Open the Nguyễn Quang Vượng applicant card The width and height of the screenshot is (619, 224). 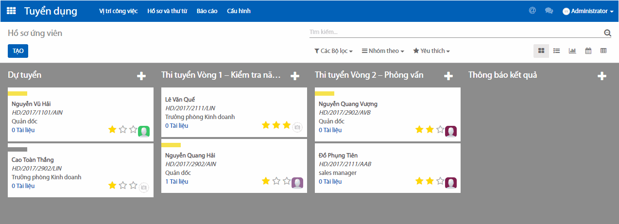pos(388,115)
